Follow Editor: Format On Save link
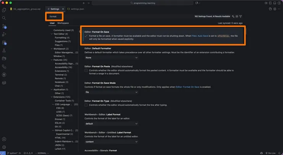Screen dimensions: 283x155 click(x=187, y=87)
